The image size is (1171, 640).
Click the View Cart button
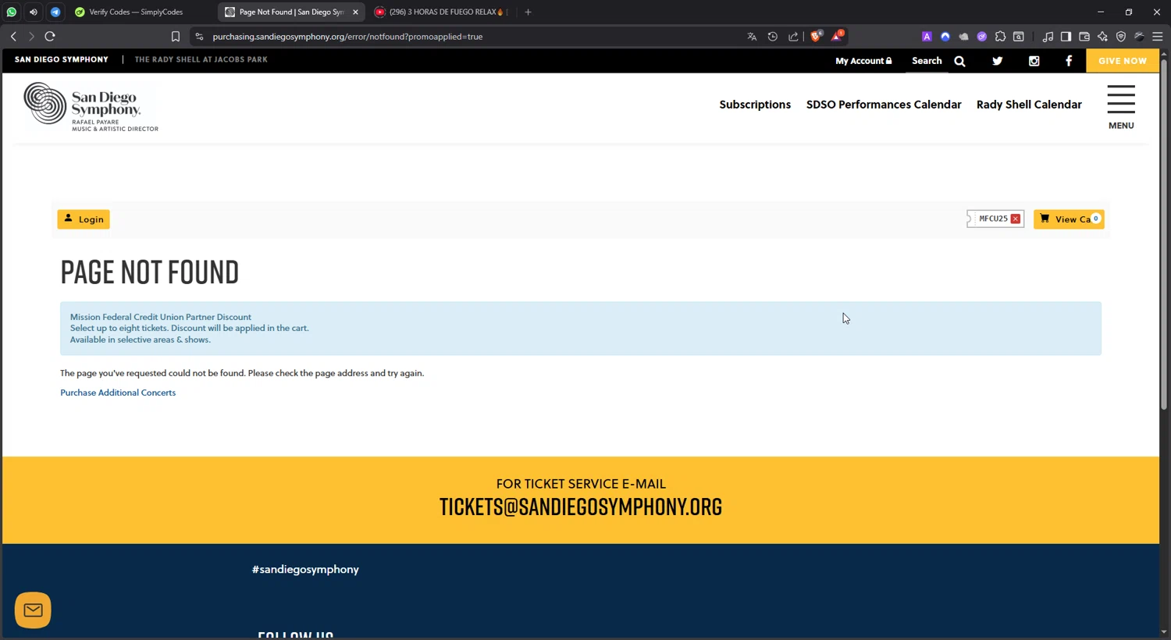(1069, 219)
